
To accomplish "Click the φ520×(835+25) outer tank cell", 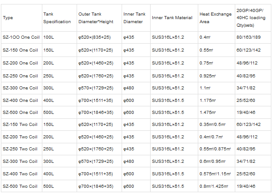I will click(x=95, y=38).
